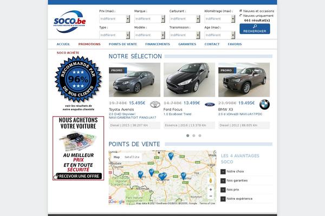Open the CONTACT menu item

(212, 44)
